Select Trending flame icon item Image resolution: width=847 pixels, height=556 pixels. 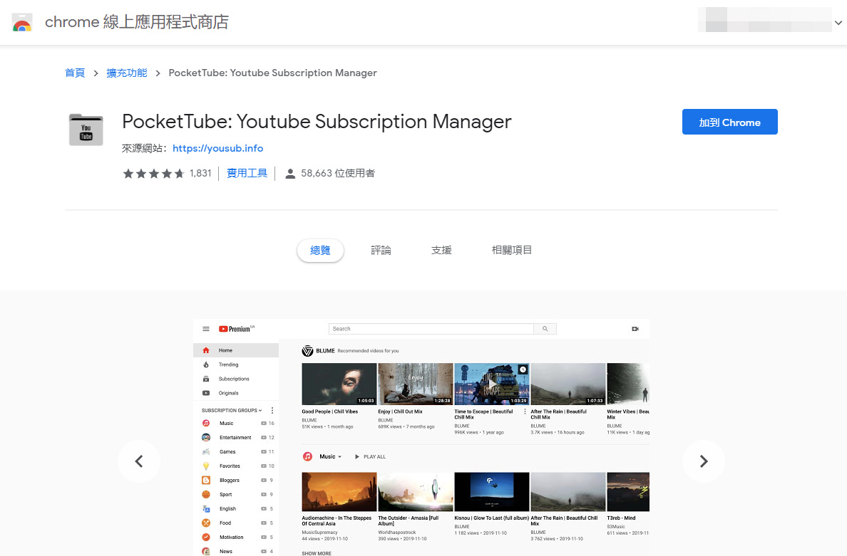pos(236,364)
